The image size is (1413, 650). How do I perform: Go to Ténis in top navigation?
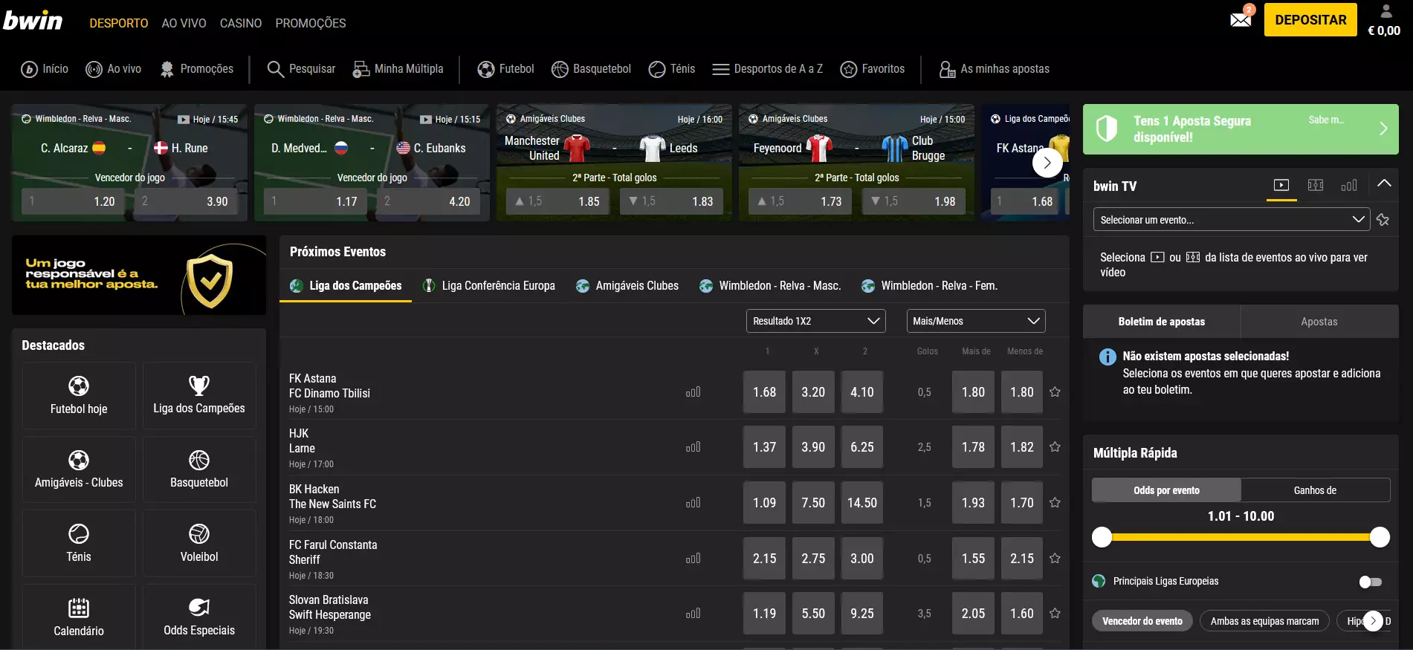(x=672, y=69)
